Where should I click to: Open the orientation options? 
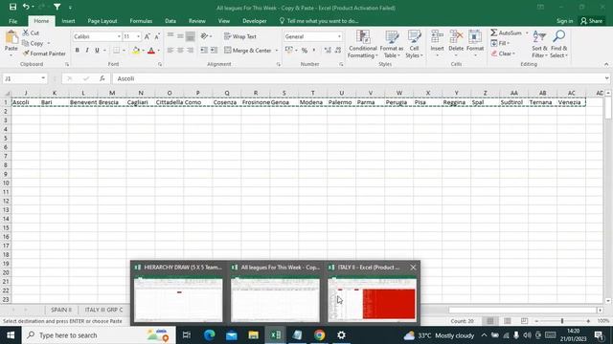point(206,36)
